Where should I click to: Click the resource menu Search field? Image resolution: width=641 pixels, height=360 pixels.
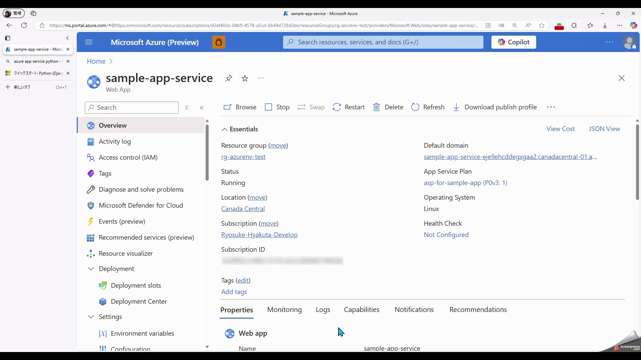(132, 108)
